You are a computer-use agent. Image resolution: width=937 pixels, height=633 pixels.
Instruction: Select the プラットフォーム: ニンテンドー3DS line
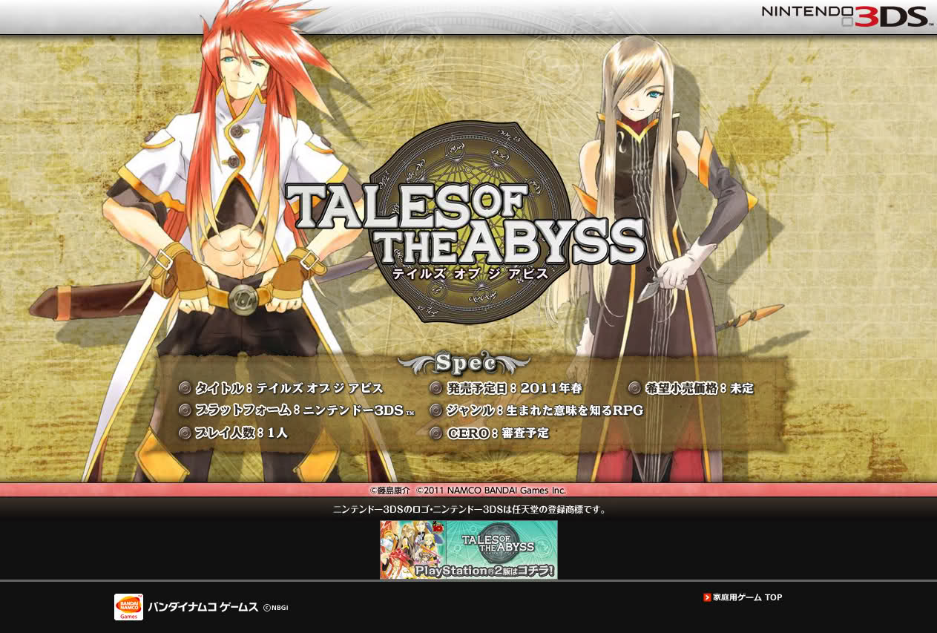[x=297, y=410]
